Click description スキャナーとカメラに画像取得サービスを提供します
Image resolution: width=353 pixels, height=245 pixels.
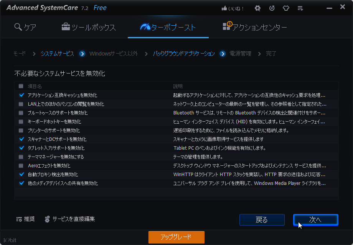pyautogui.click(x=218, y=139)
